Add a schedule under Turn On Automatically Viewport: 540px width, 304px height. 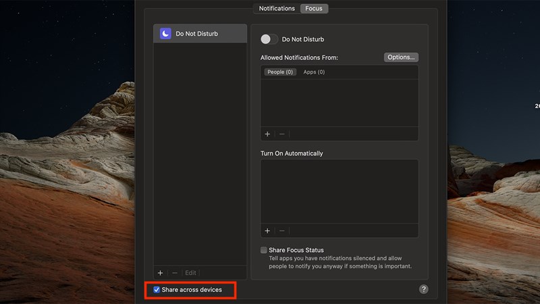click(x=267, y=230)
